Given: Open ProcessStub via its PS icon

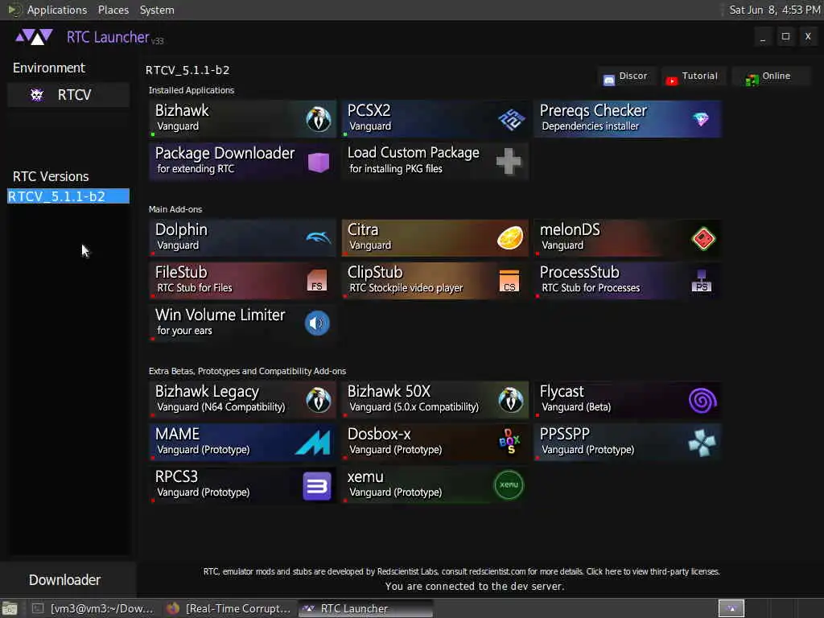Looking at the screenshot, I should [702, 281].
